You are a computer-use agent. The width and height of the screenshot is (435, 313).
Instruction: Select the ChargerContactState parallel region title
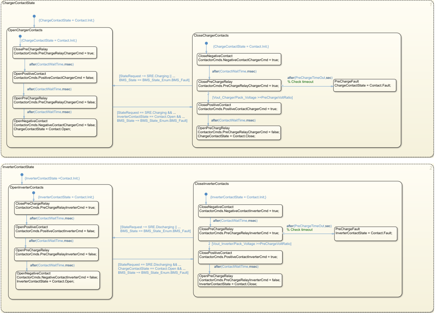coord(18,3)
